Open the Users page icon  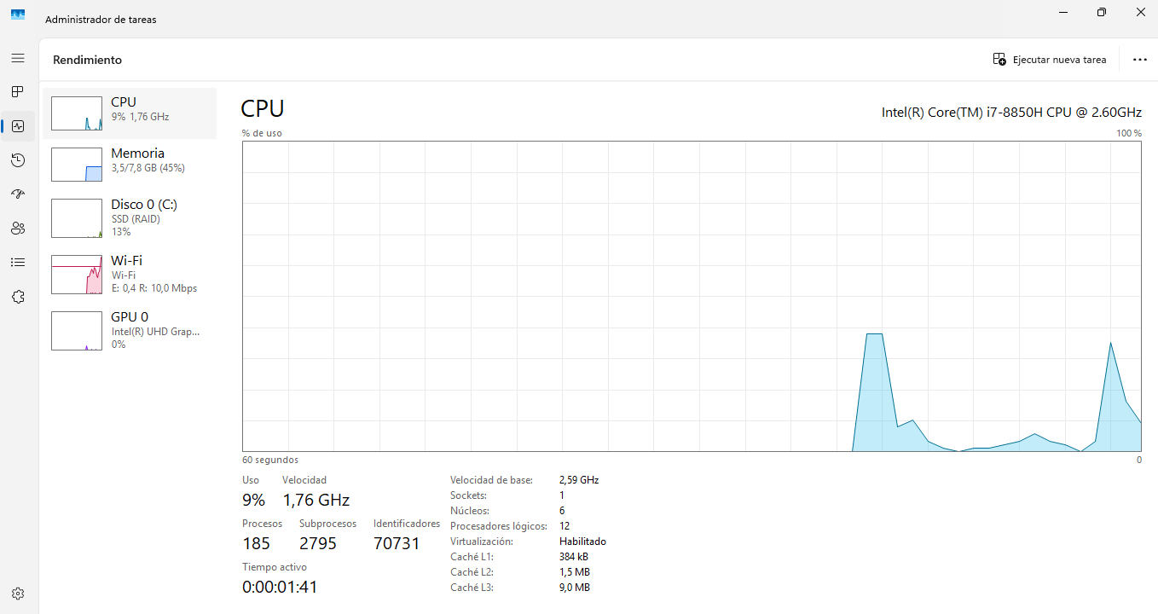(x=18, y=229)
